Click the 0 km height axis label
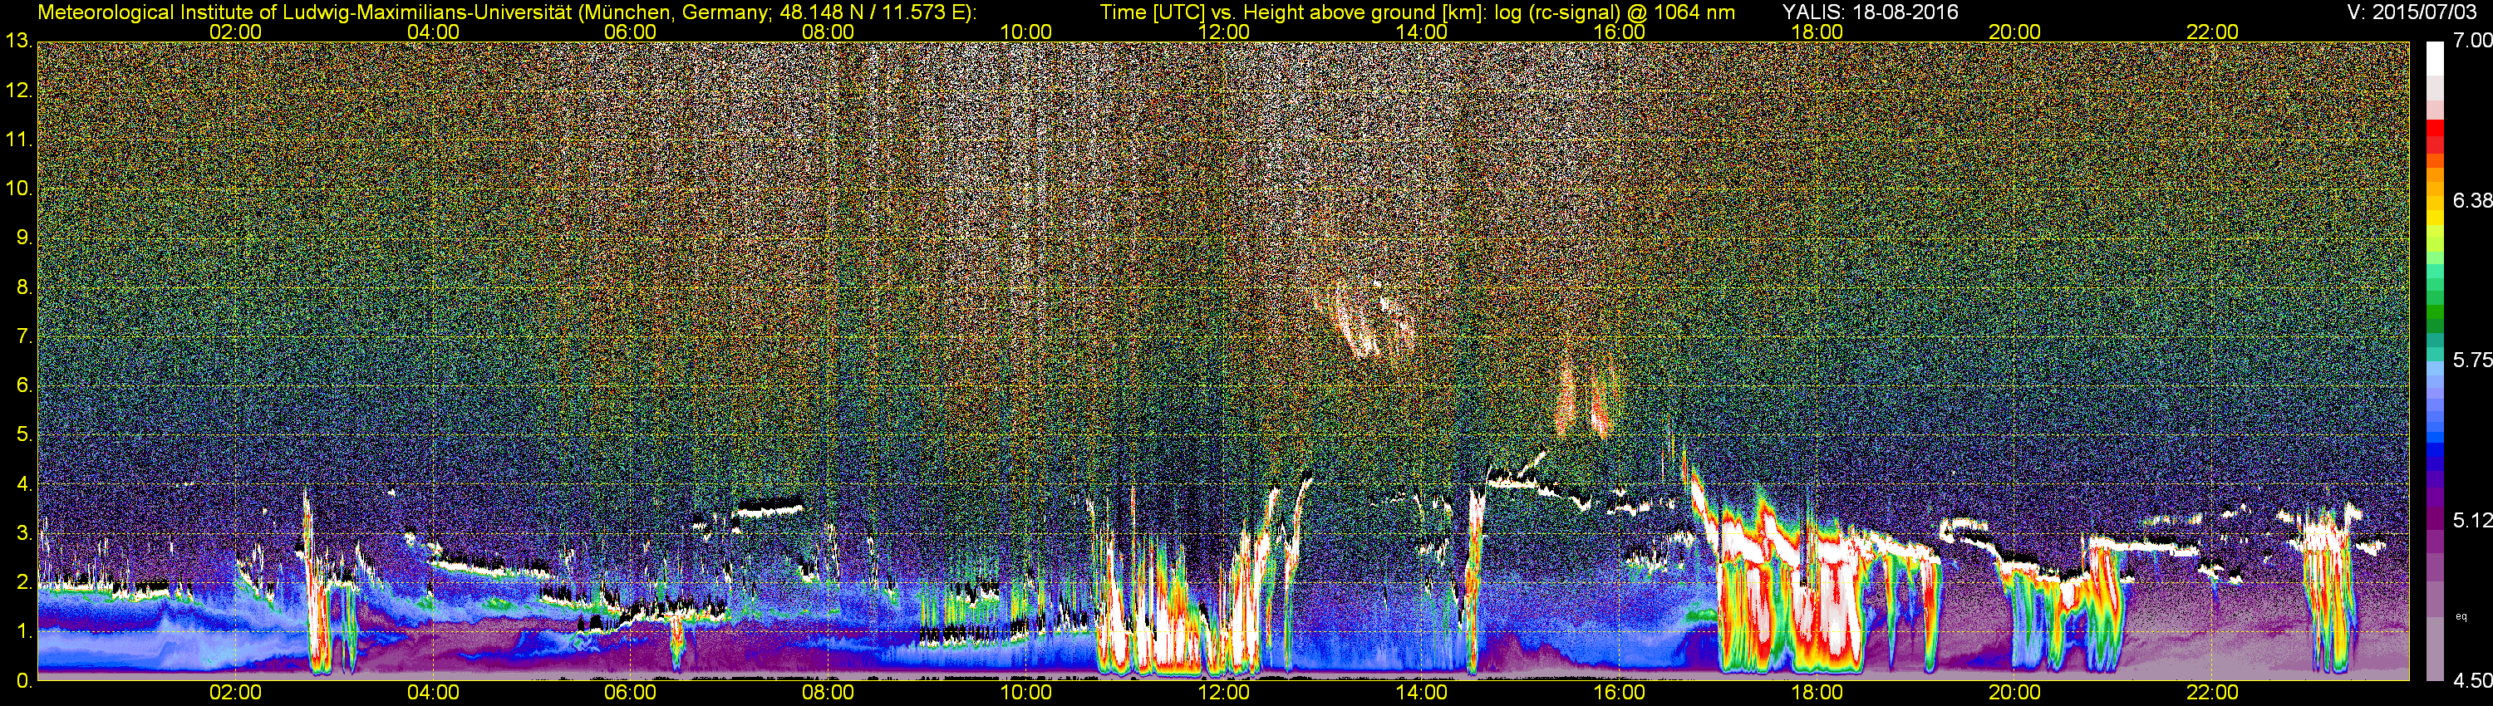 [23, 681]
